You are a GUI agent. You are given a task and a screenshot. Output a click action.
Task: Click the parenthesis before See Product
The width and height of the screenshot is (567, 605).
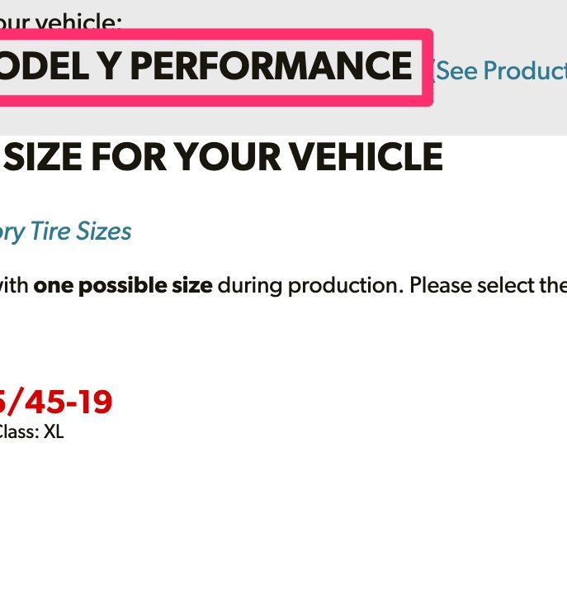pyautogui.click(x=432, y=70)
